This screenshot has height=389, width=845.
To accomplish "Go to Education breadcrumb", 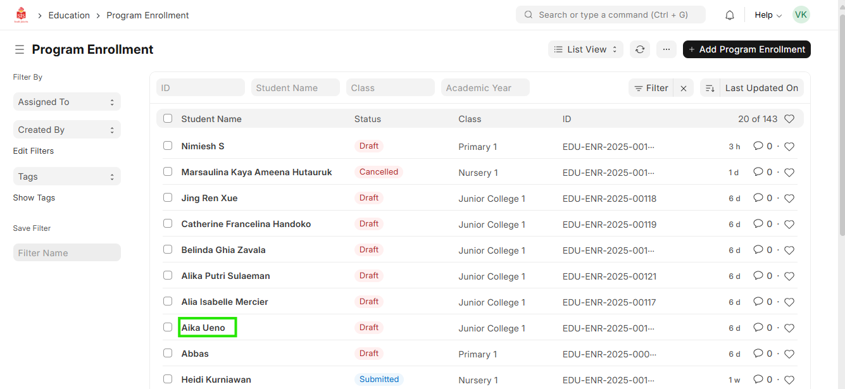I will pos(69,15).
